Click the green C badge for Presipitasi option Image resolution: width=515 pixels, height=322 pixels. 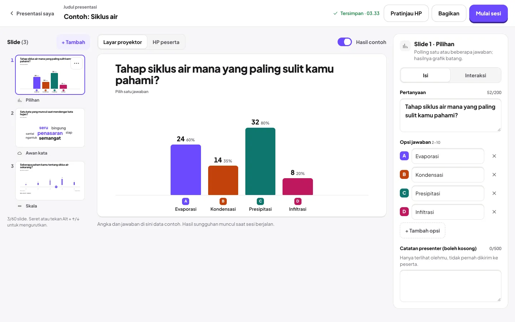[x=404, y=193]
